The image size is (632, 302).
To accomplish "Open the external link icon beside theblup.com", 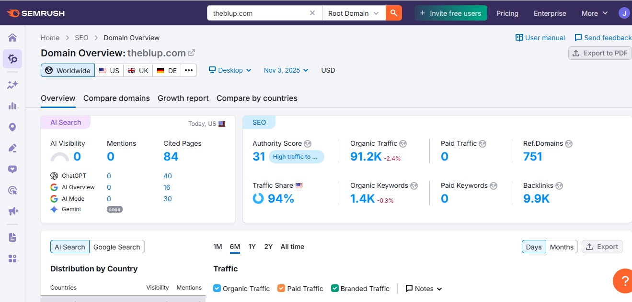I will click(192, 53).
